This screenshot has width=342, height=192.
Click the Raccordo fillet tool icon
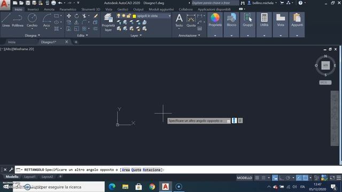click(84, 22)
